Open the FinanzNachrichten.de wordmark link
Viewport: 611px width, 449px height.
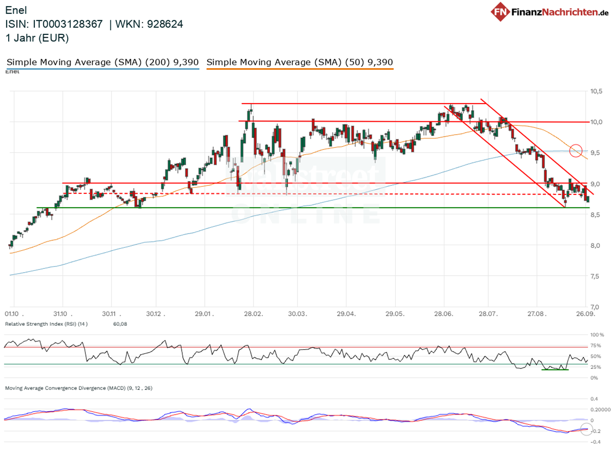(x=559, y=11)
